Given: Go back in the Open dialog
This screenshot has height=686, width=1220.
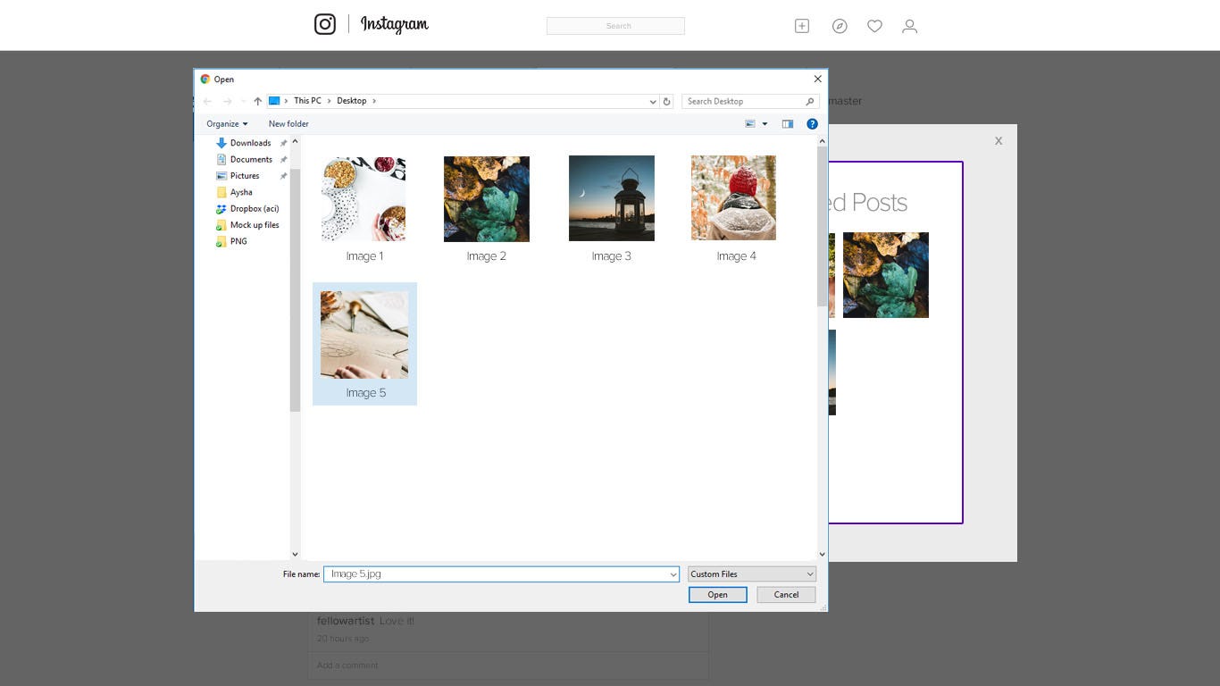Looking at the screenshot, I should (208, 101).
